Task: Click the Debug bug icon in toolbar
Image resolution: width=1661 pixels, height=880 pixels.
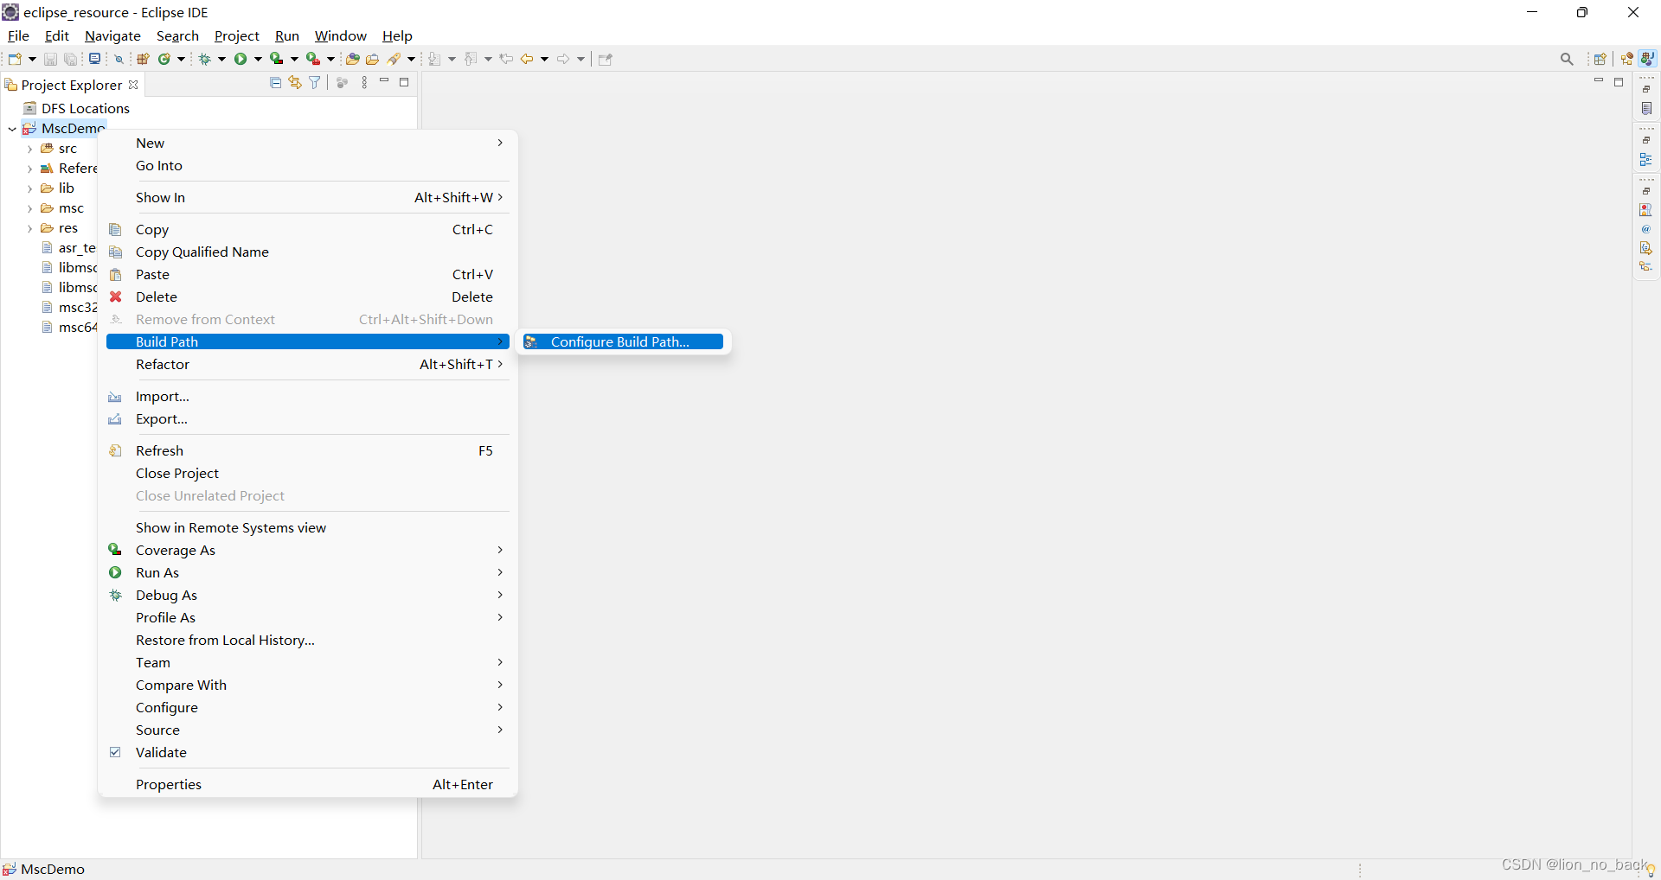Action: pos(205,59)
